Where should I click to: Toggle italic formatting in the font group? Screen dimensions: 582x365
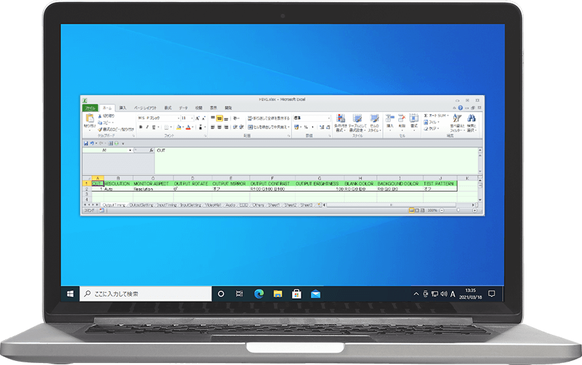[x=147, y=127]
